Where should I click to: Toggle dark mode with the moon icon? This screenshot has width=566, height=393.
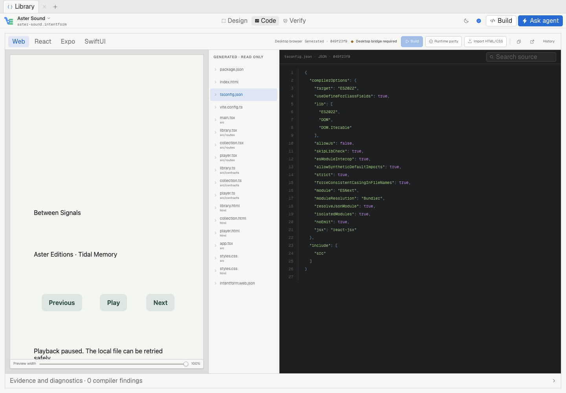[x=466, y=21]
